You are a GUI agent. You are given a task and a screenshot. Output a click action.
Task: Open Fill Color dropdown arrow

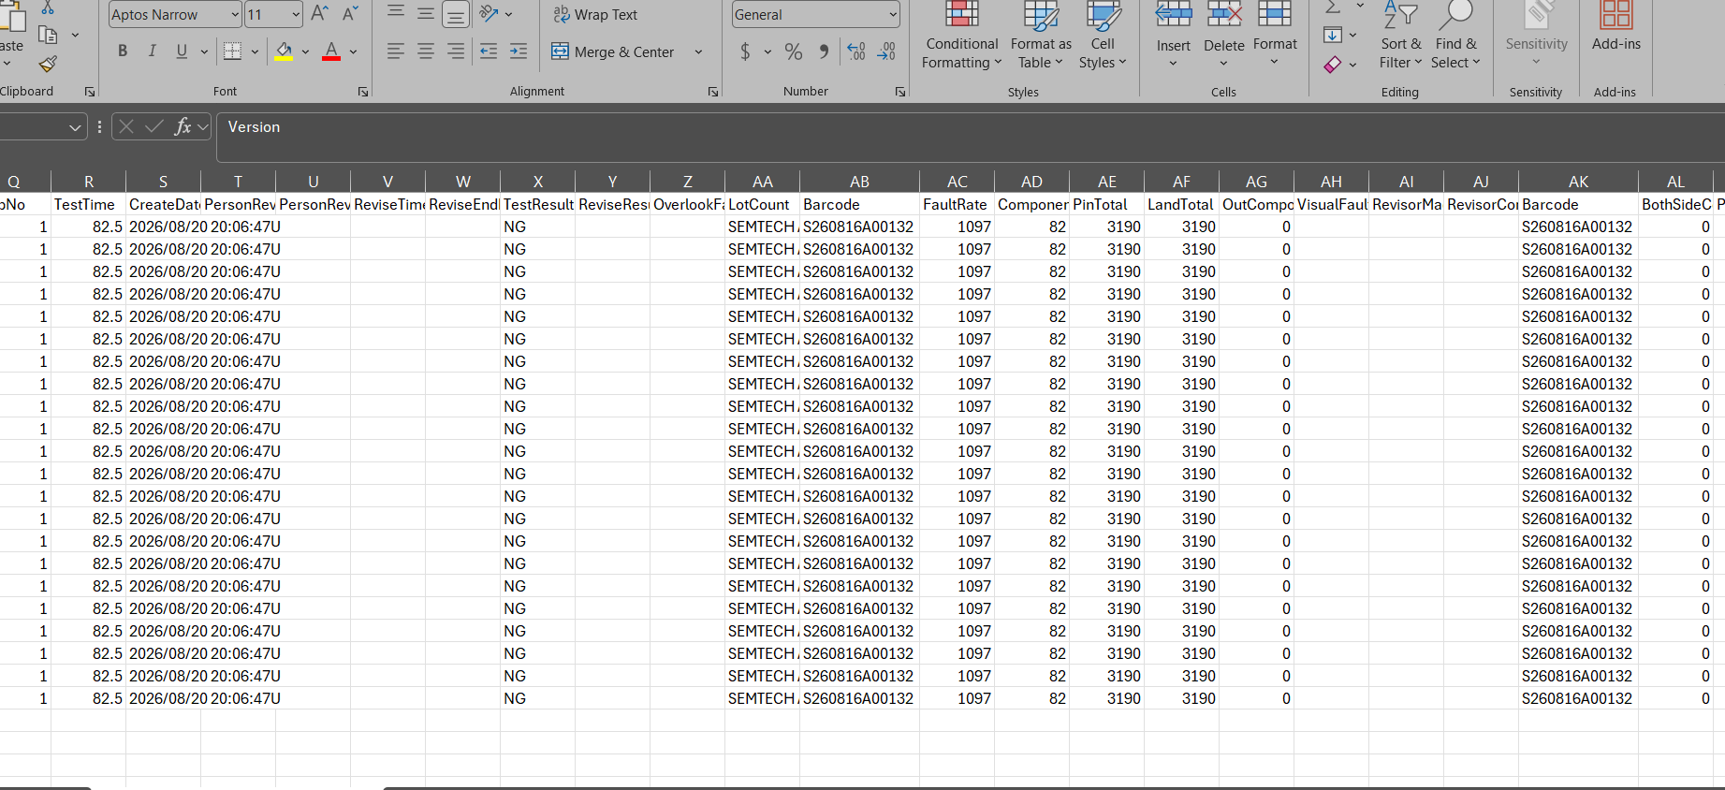tap(305, 51)
